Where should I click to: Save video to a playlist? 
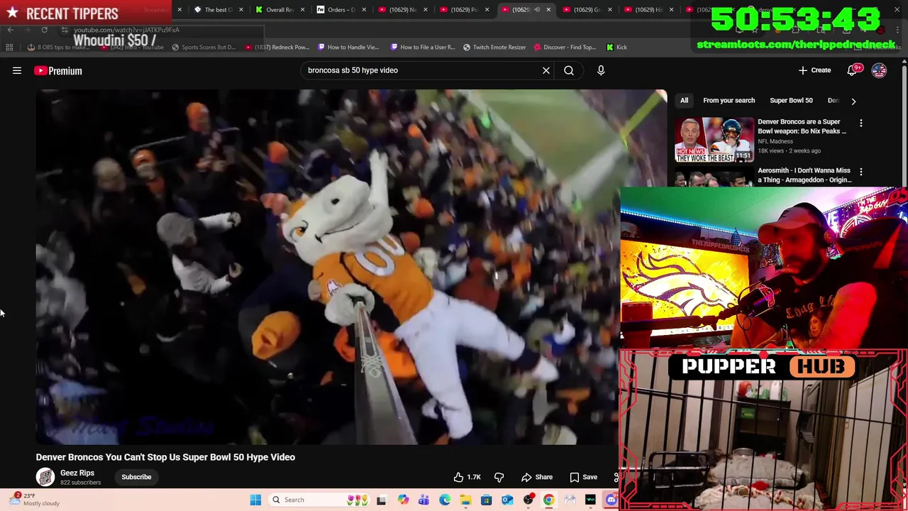point(584,477)
